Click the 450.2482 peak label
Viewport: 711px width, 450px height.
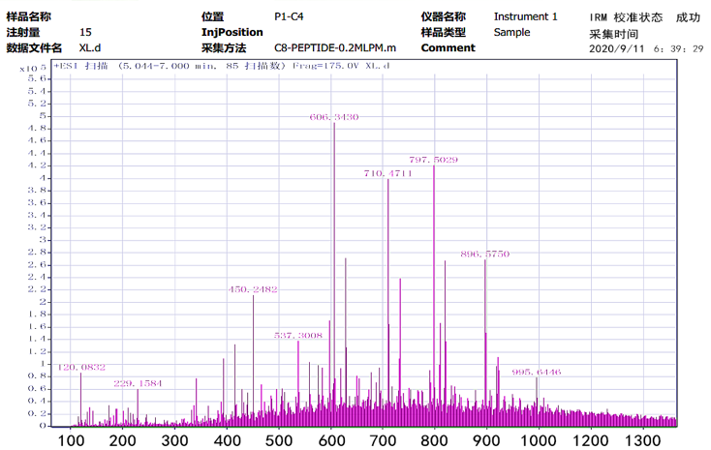pyautogui.click(x=253, y=289)
